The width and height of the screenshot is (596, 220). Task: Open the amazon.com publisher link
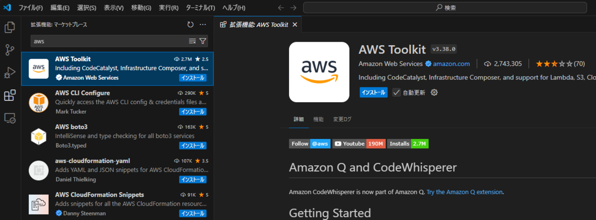[451, 64]
